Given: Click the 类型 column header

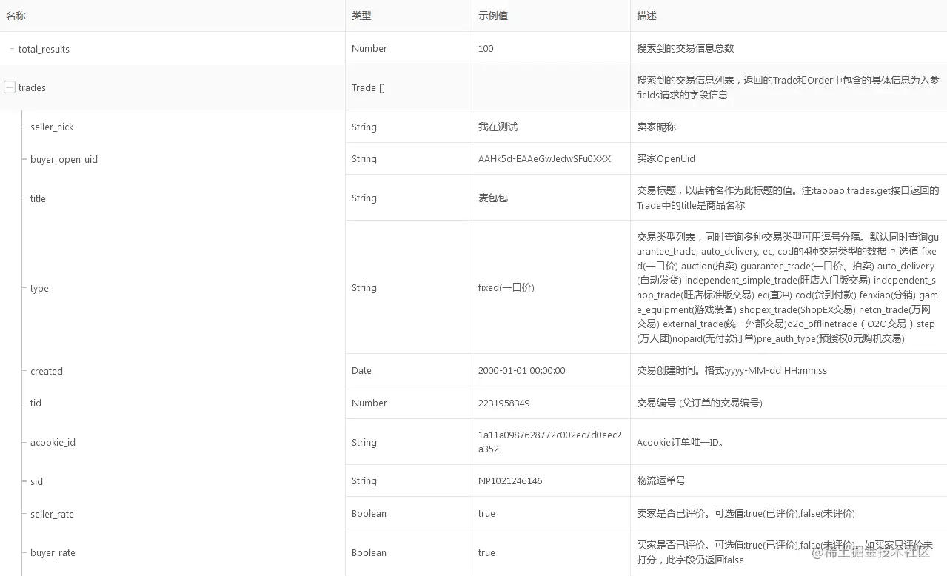Looking at the screenshot, I should [x=361, y=15].
